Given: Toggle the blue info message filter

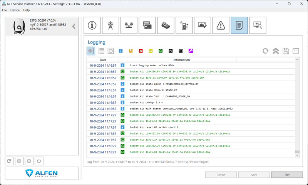Looking at the screenshot, I should click(x=121, y=51).
